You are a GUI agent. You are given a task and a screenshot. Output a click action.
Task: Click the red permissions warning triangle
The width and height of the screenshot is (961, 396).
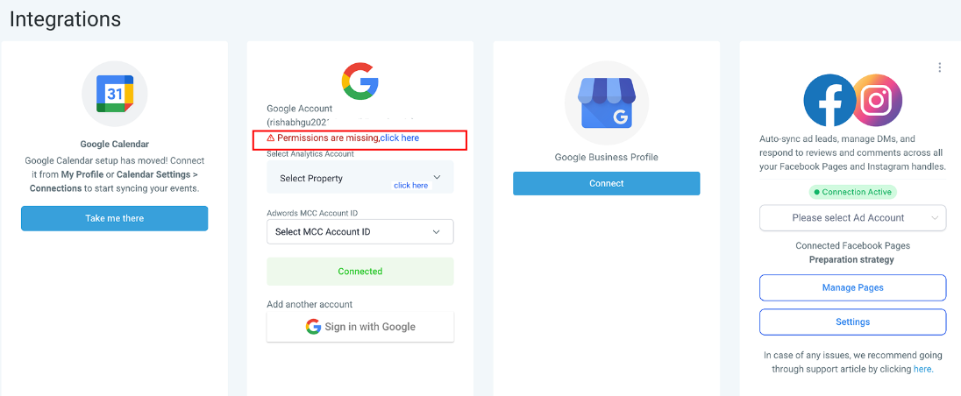pyautogui.click(x=271, y=138)
